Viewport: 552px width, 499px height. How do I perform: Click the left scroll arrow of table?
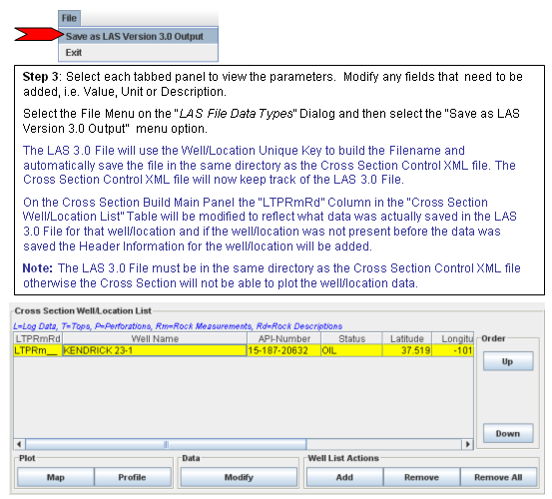(x=19, y=444)
